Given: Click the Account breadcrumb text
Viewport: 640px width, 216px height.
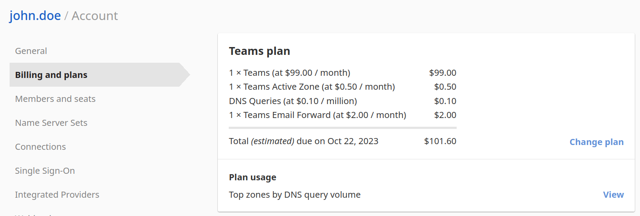Looking at the screenshot, I should click(94, 16).
